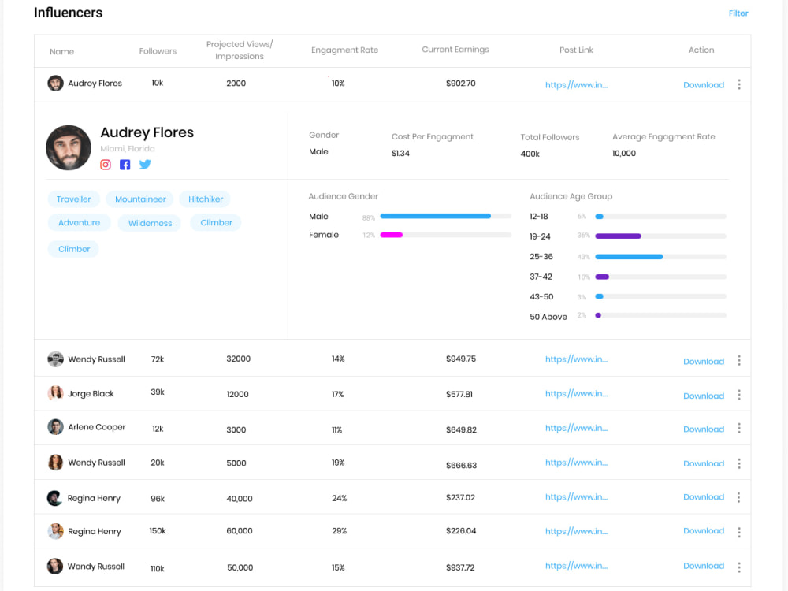Viewport: 788px width, 591px height.
Task: Open Audrey Flores's Twitter profile
Action: click(144, 165)
